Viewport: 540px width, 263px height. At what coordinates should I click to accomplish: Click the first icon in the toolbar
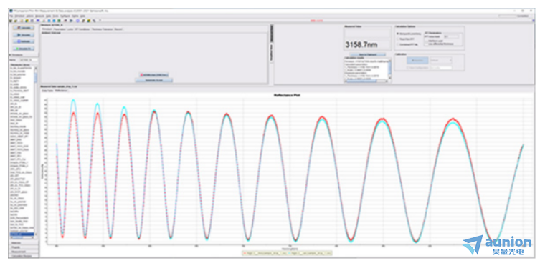(x=11, y=21)
